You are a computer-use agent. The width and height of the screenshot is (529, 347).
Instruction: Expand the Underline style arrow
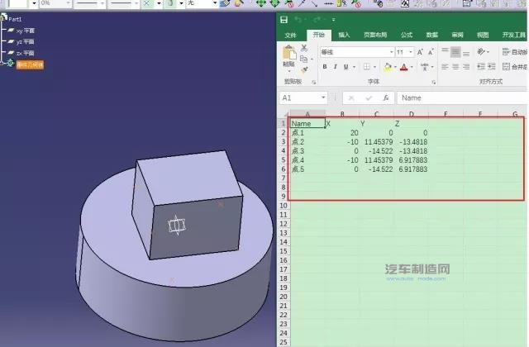pyautogui.click(x=354, y=67)
